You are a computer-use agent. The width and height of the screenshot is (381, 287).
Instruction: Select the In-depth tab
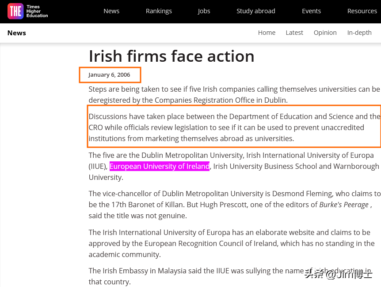point(359,33)
